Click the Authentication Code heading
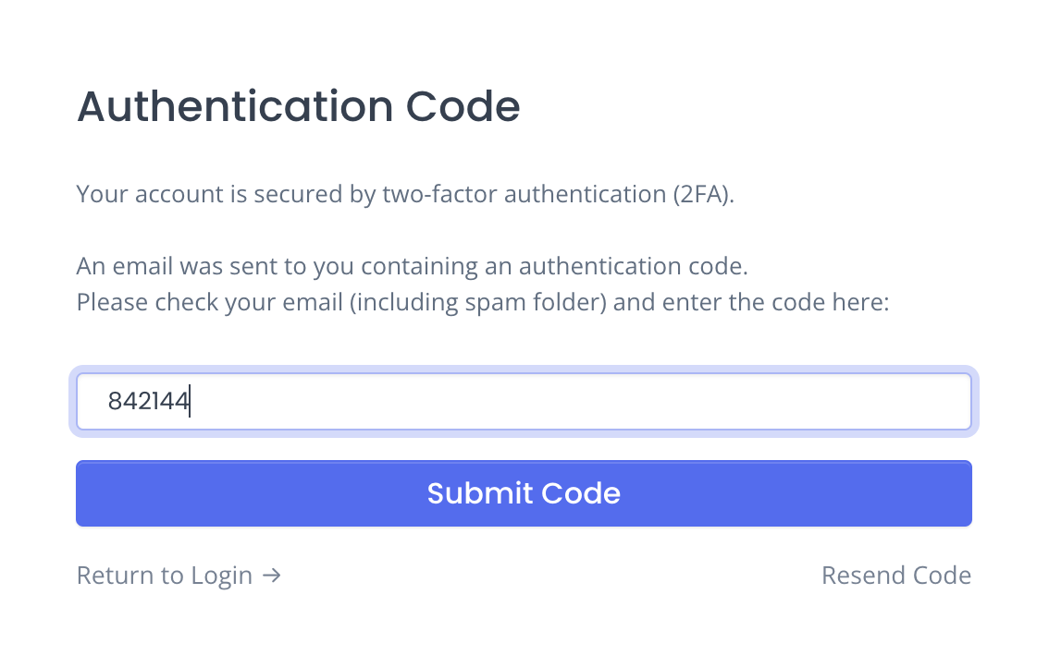Viewport: 1049px width, 667px height. (x=299, y=106)
